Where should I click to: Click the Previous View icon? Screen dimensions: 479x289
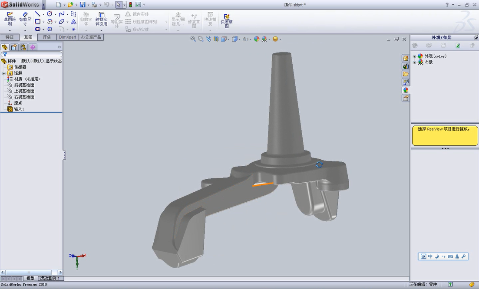point(208,39)
